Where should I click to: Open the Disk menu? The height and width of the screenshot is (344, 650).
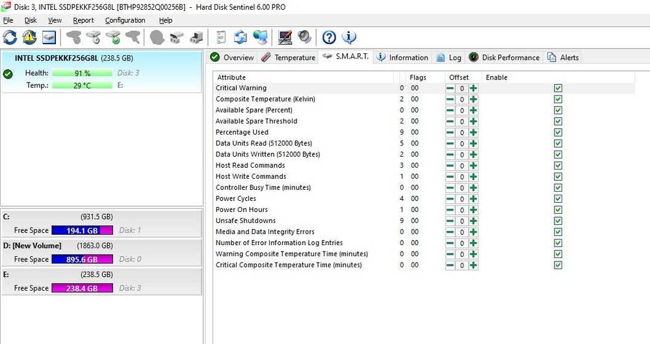(x=31, y=20)
